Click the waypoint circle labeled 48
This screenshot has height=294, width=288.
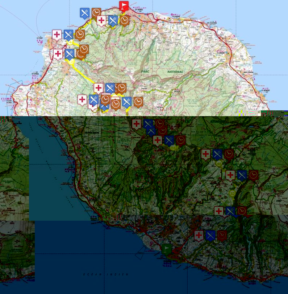pos(219,164)
